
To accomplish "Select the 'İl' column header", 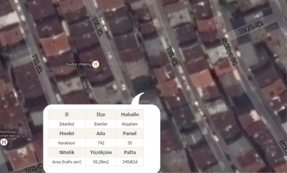I will 67,114.
